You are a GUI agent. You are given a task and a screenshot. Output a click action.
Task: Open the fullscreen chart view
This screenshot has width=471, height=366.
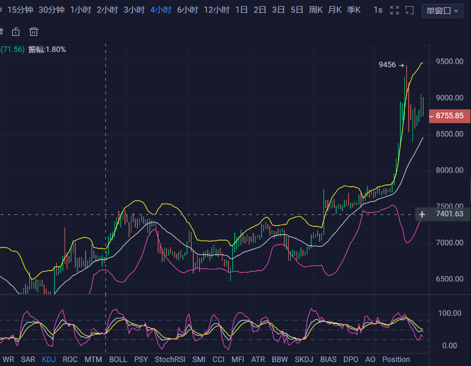(x=393, y=9)
